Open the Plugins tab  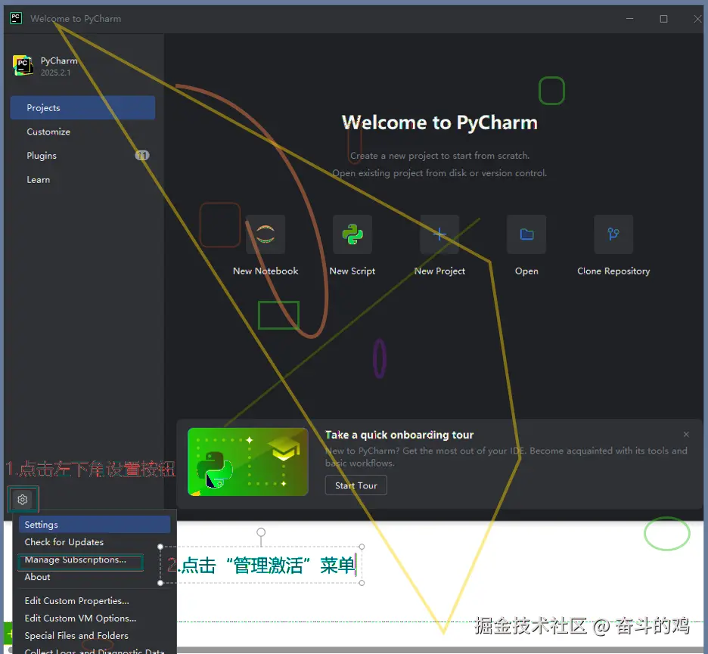coord(82,156)
